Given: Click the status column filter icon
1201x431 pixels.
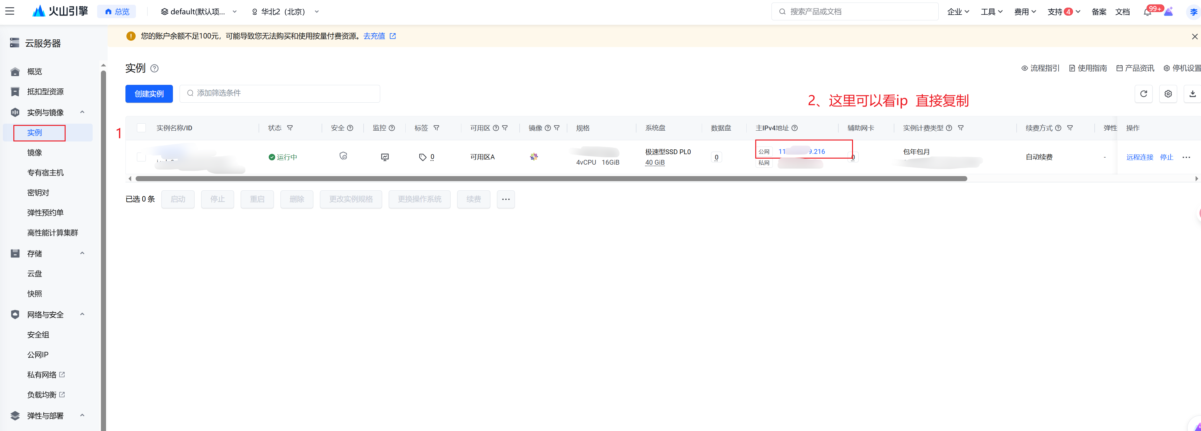Looking at the screenshot, I should pos(290,128).
